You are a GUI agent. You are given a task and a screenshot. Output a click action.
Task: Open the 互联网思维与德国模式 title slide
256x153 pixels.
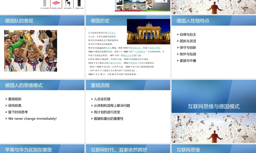tap(214, 111)
